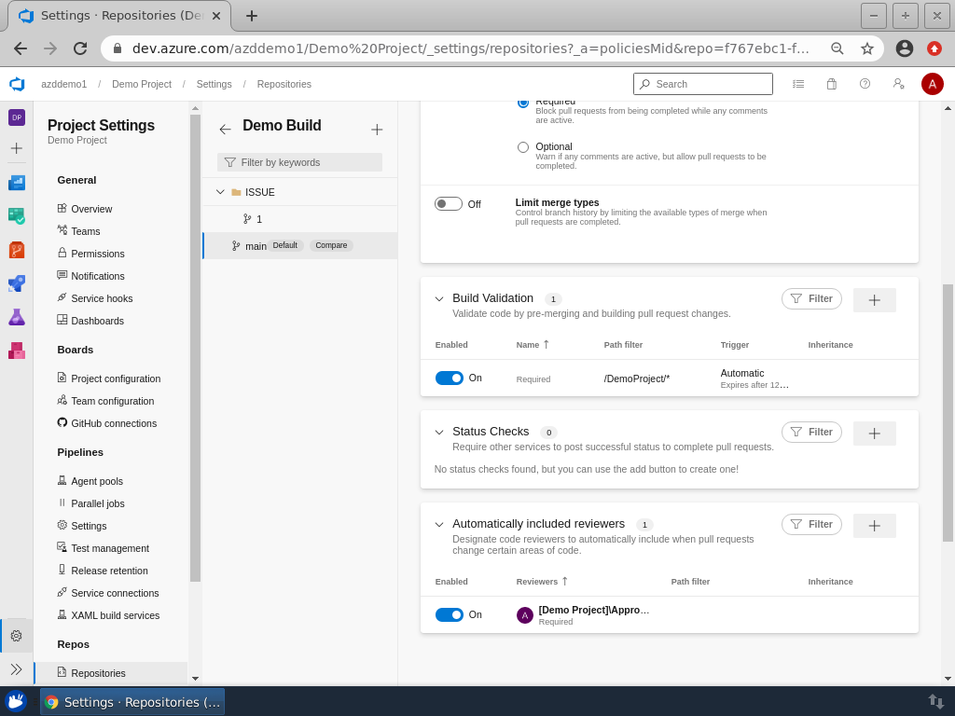Click Chrome taskbar window entry
The width and height of the screenshot is (955, 716).
coord(132,702)
